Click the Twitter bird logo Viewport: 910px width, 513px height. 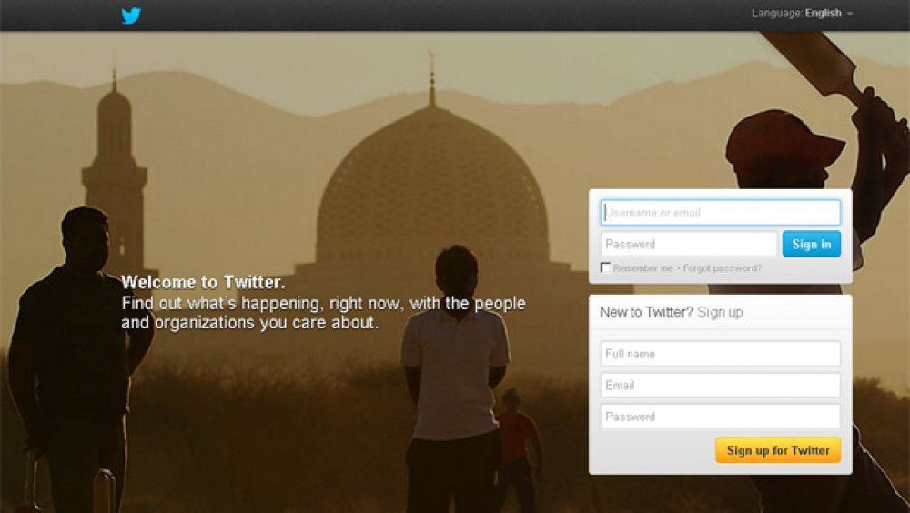pos(131,15)
